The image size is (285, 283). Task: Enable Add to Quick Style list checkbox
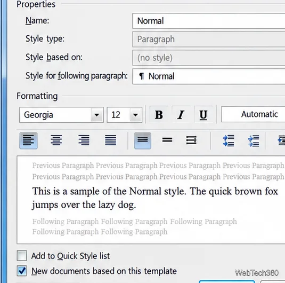[x=22, y=255]
